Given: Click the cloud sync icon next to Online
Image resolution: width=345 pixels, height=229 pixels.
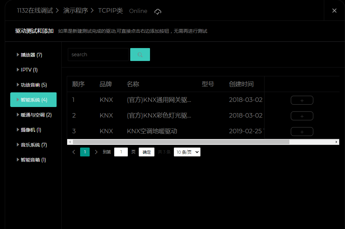Looking at the screenshot, I should coord(158,12).
